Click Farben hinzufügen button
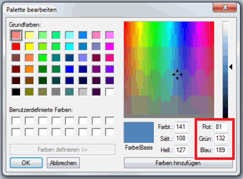The image size is (243, 179). coord(178,163)
